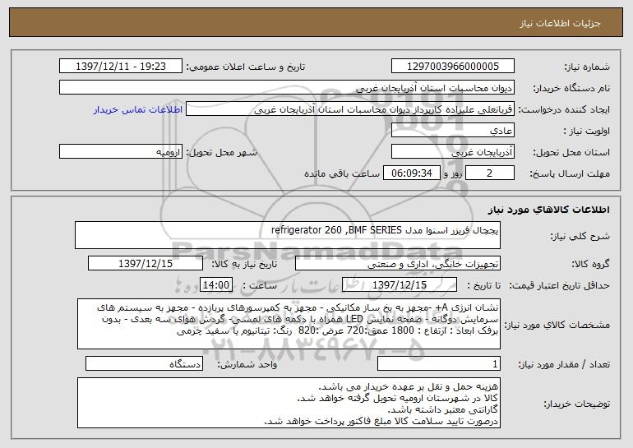Click the label شهر محل تحویل
This screenshot has height=448, width=633.
(x=221, y=153)
